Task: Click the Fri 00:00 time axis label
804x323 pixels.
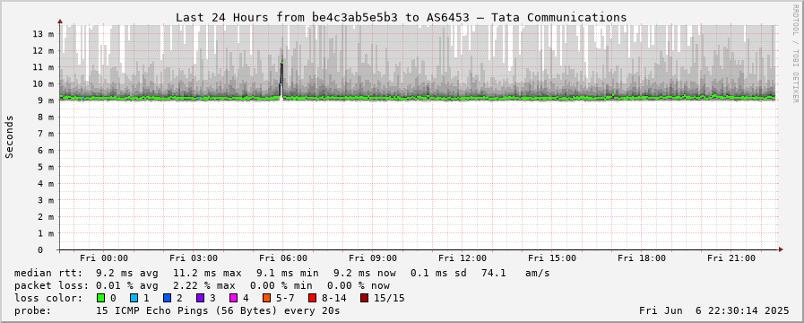Action: (104, 258)
